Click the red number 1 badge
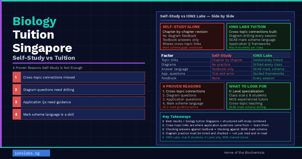The width and height of the screenshot is (302, 159). 17,77
